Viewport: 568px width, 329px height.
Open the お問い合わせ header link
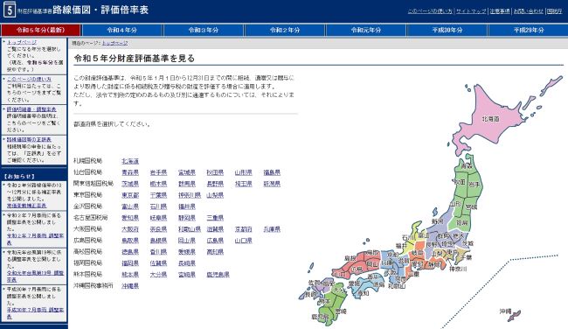pos(529,11)
